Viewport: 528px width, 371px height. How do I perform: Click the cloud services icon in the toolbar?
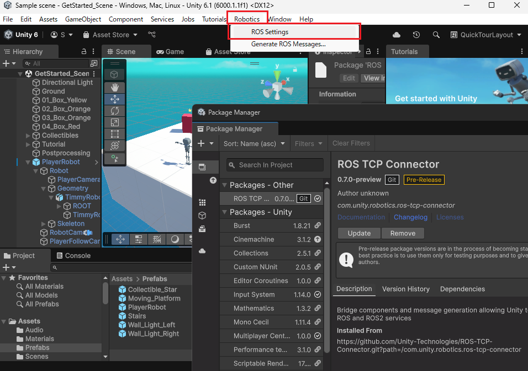[397, 34]
